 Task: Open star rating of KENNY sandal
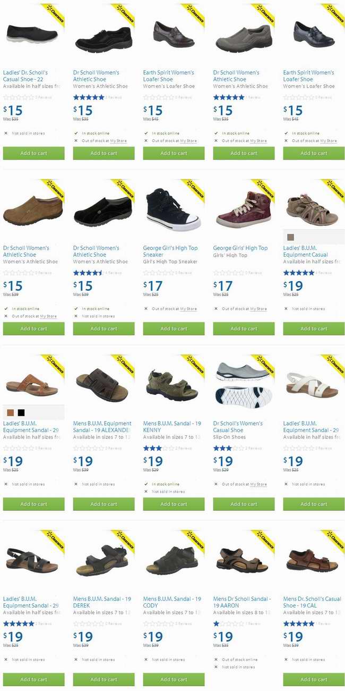click(158, 448)
